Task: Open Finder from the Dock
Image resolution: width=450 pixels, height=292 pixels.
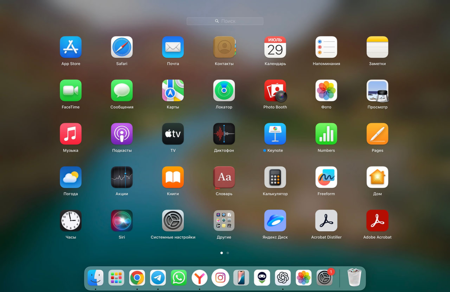Action: point(96,278)
